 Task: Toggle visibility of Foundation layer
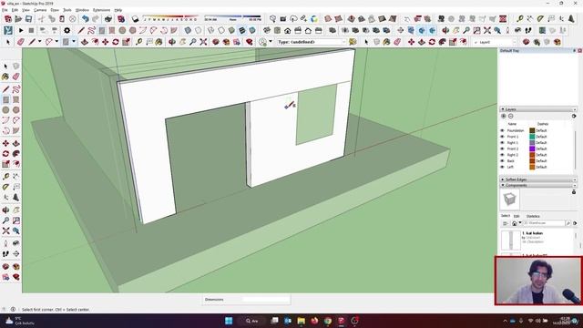coord(502,130)
